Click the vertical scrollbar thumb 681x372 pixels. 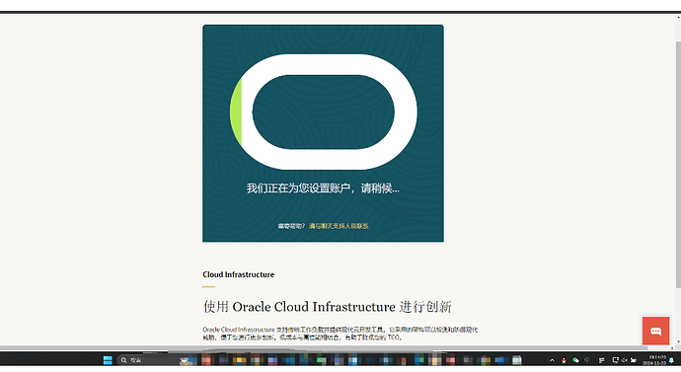(x=678, y=164)
